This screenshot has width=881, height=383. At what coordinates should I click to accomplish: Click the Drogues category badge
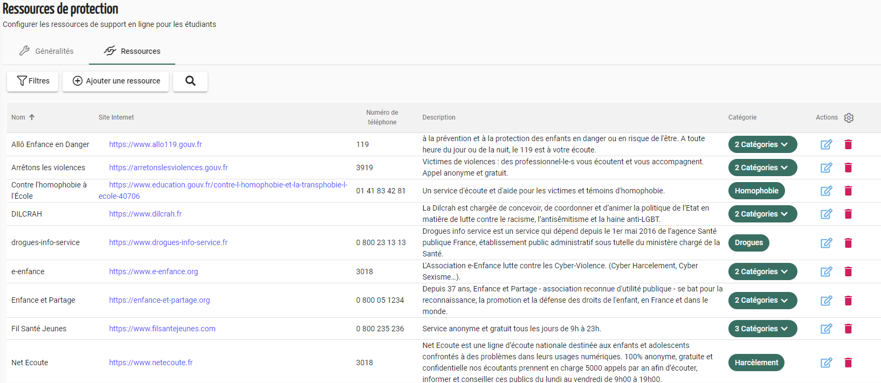tap(749, 242)
